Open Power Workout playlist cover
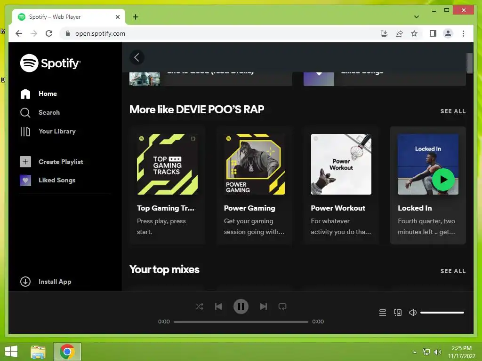Image resolution: width=482 pixels, height=361 pixels. click(341, 164)
